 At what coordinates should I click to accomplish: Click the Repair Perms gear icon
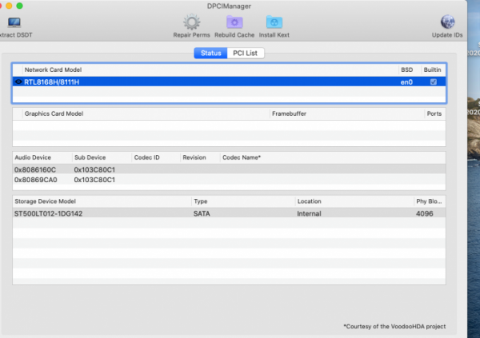(191, 22)
